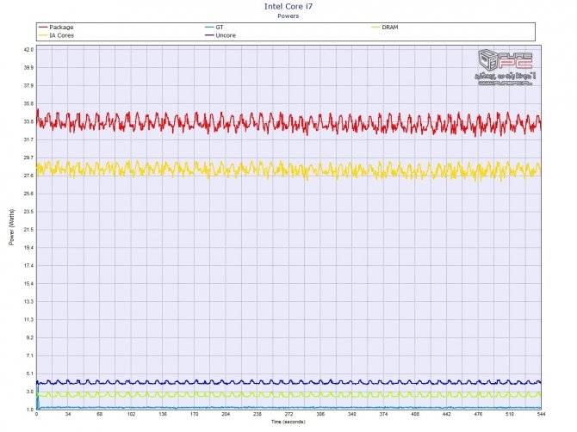Click the GT legend label
This screenshot has height=432, width=577.
tap(220, 28)
